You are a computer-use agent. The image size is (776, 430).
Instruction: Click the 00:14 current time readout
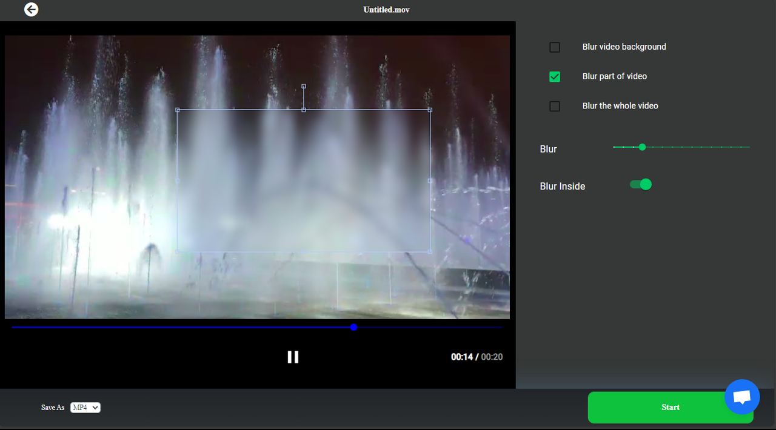coord(461,357)
